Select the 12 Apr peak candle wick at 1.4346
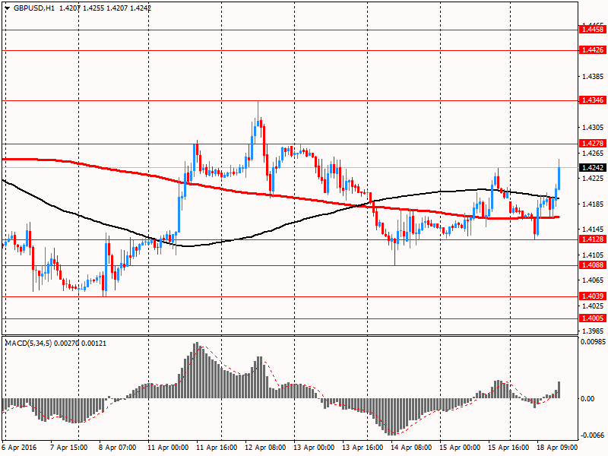608x456 pixels. pos(258,110)
